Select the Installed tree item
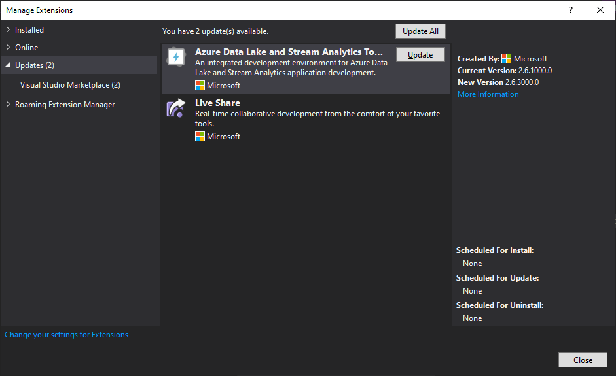The image size is (616, 376). pos(29,30)
